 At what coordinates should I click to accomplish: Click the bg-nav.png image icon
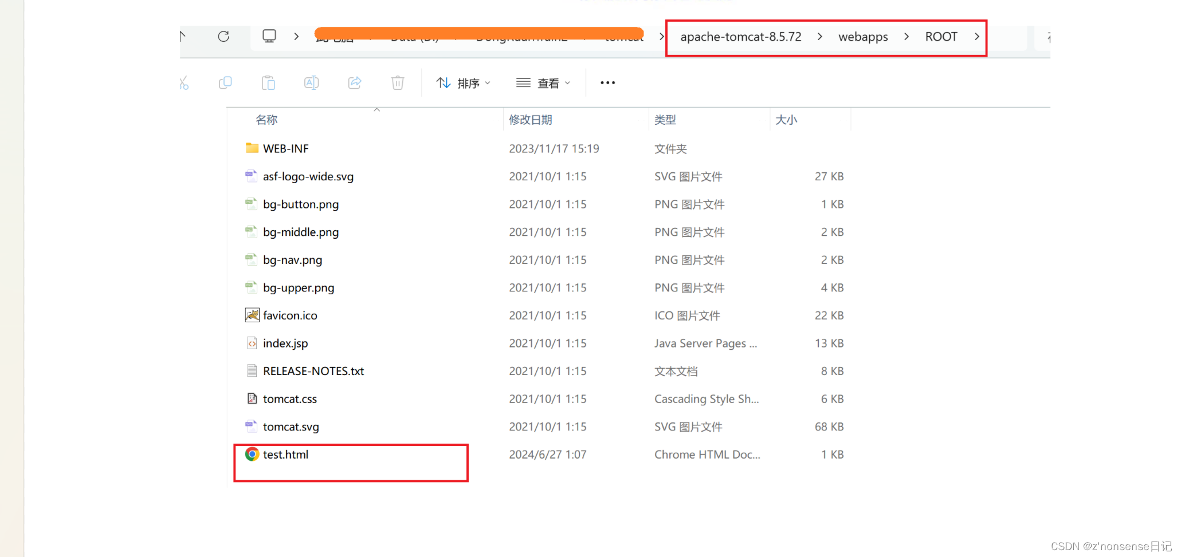(252, 259)
